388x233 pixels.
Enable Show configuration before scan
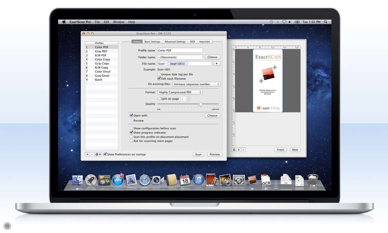click(131, 128)
